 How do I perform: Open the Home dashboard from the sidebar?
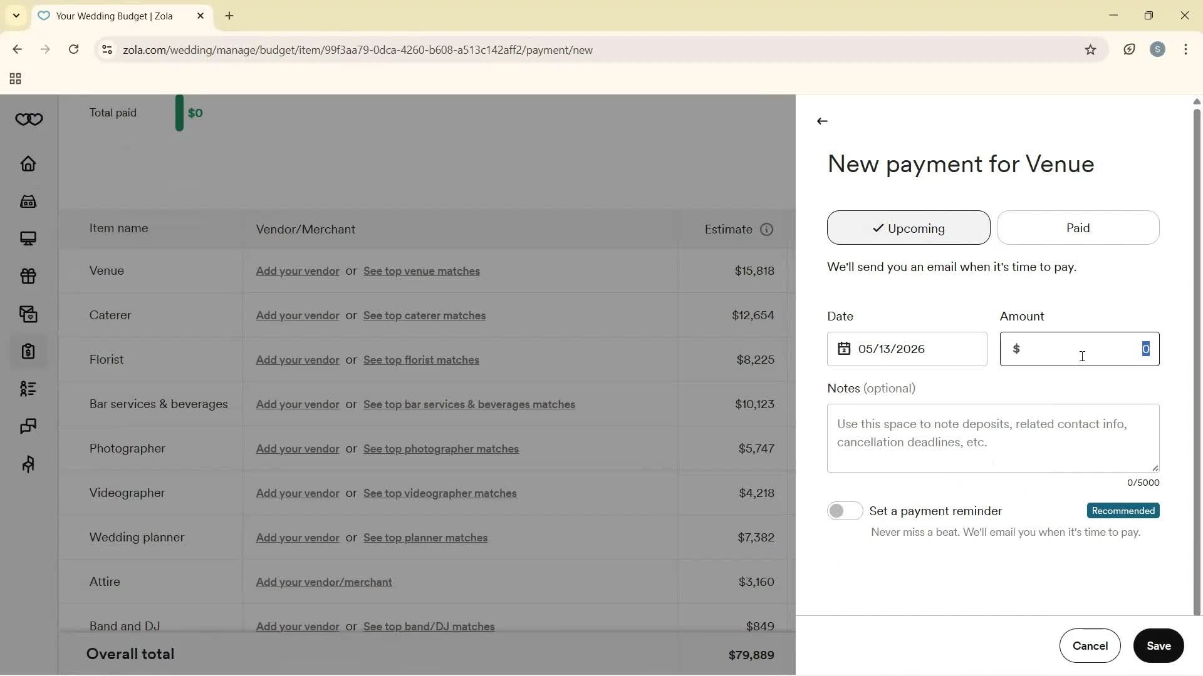(x=28, y=164)
